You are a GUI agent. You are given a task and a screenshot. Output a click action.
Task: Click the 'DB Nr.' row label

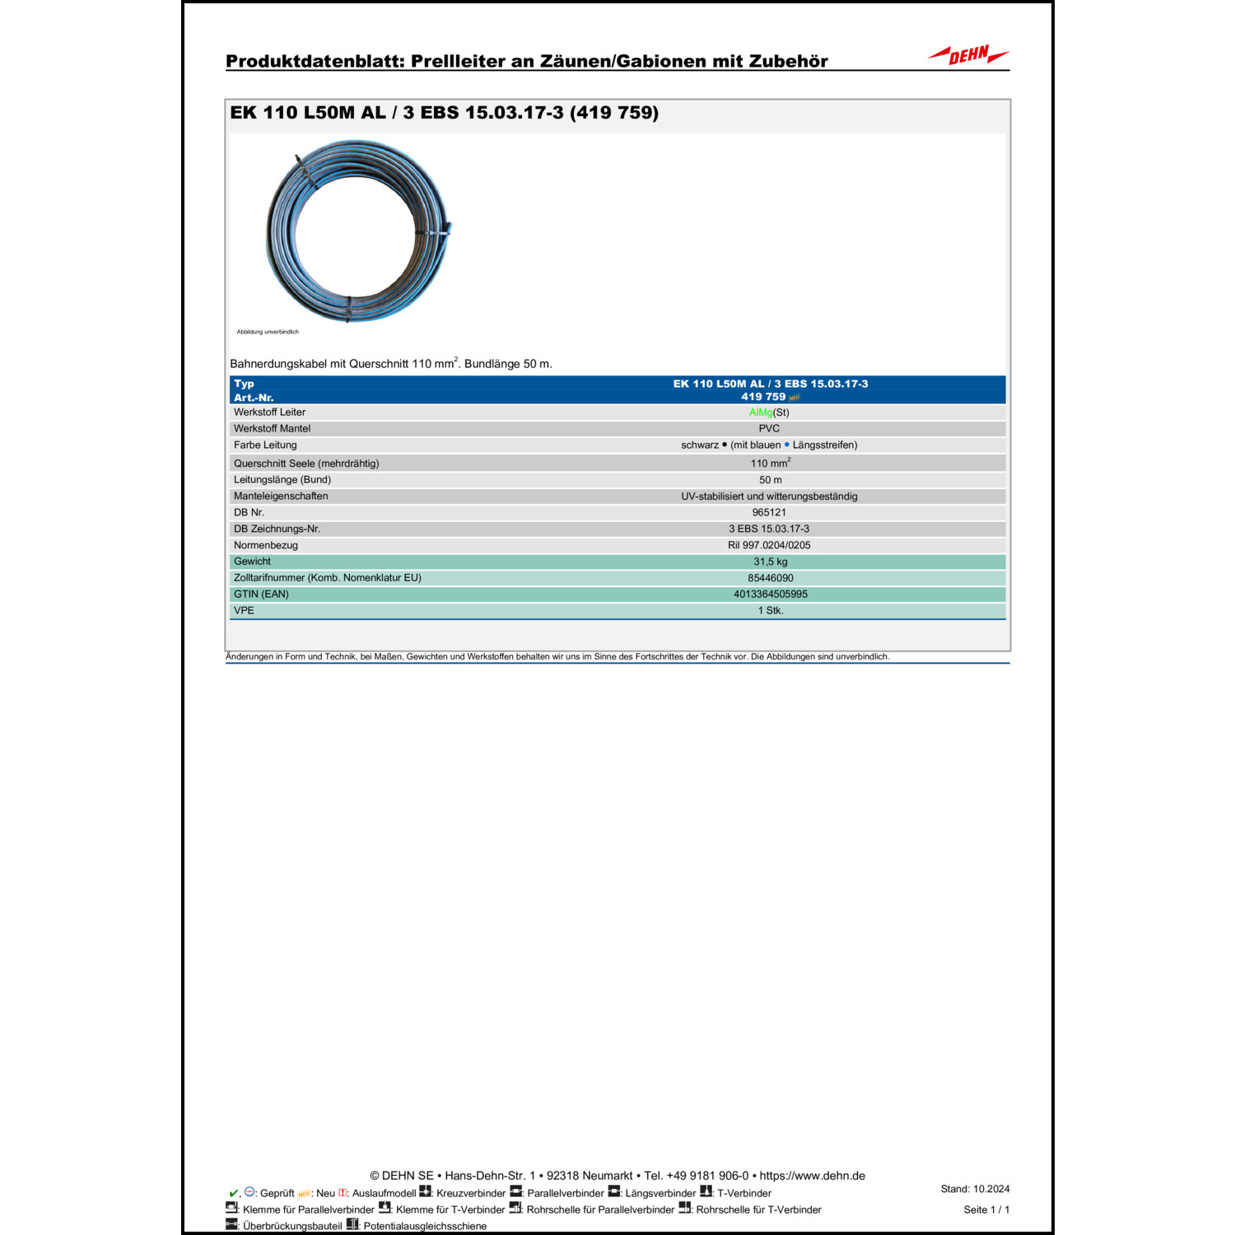tap(249, 513)
